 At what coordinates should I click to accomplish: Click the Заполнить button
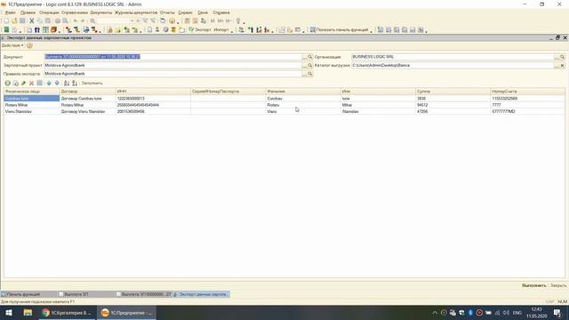click(92, 83)
